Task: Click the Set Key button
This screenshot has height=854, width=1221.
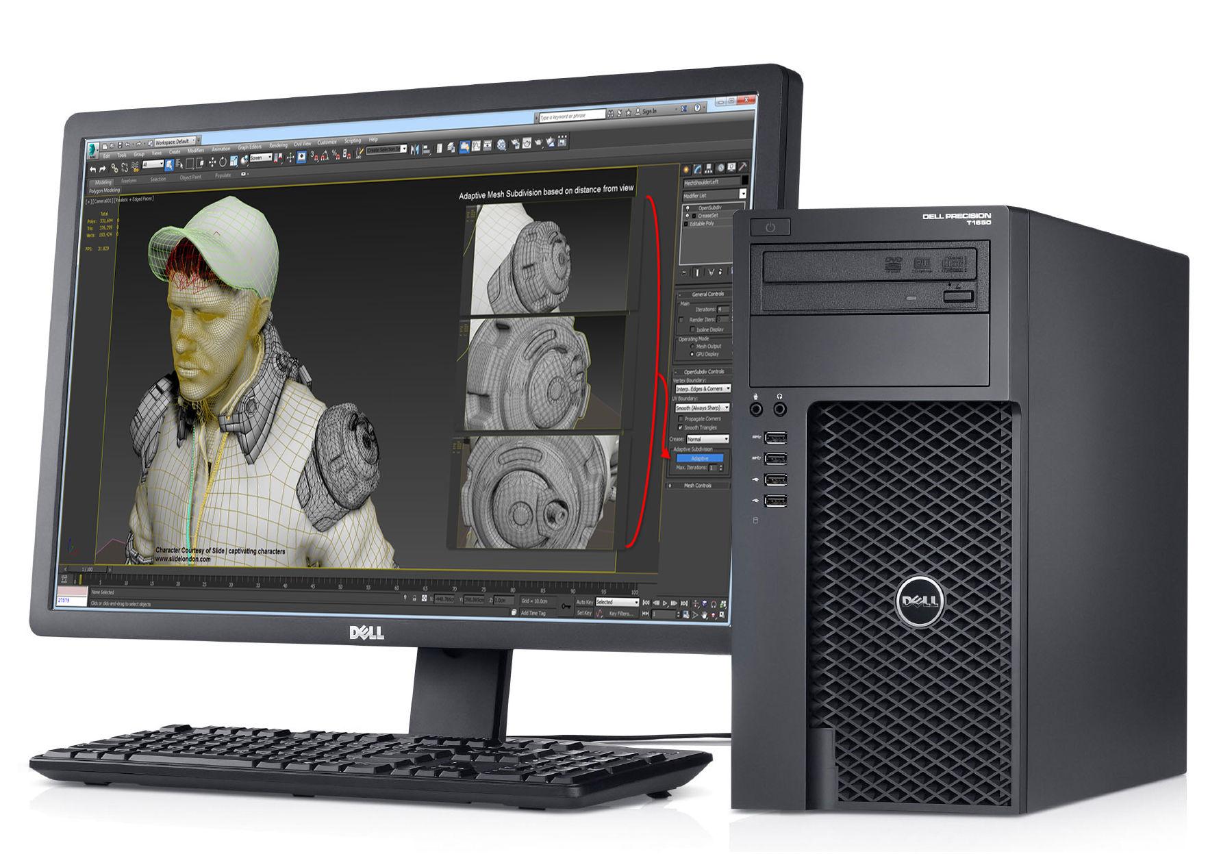Action: pos(584,613)
